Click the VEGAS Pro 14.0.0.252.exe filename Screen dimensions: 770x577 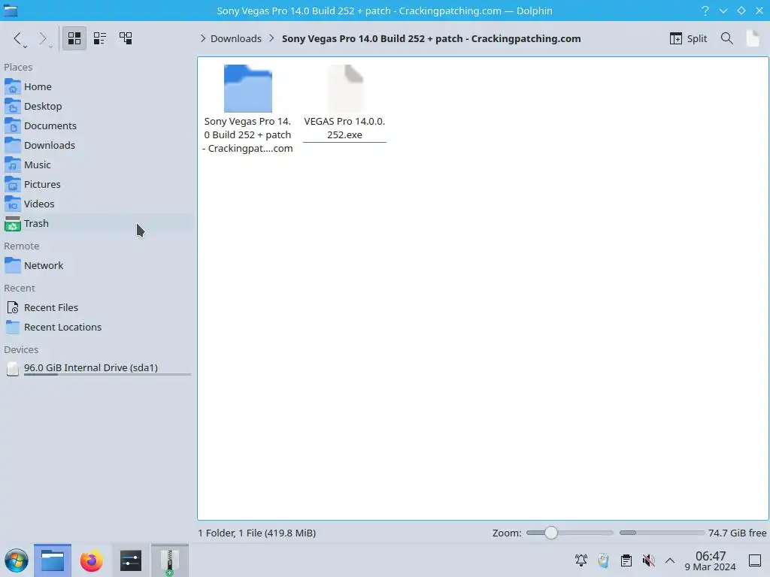(x=344, y=128)
